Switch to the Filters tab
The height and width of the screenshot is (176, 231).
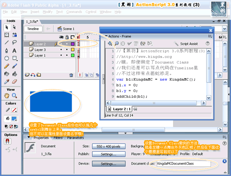pos(58,138)
